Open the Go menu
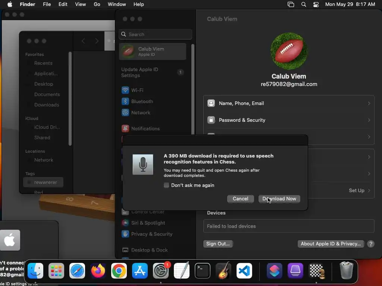The image size is (382, 286). pos(97,4)
